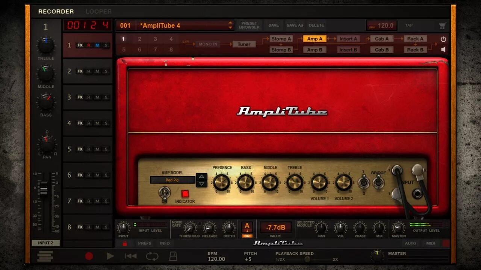Open the Insert A module
Image resolution: width=481 pixels, height=270 pixels.
click(x=348, y=39)
